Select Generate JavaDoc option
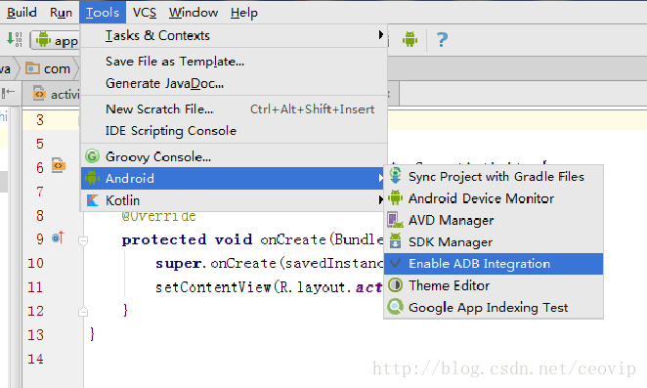647x388 pixels. 234,83
